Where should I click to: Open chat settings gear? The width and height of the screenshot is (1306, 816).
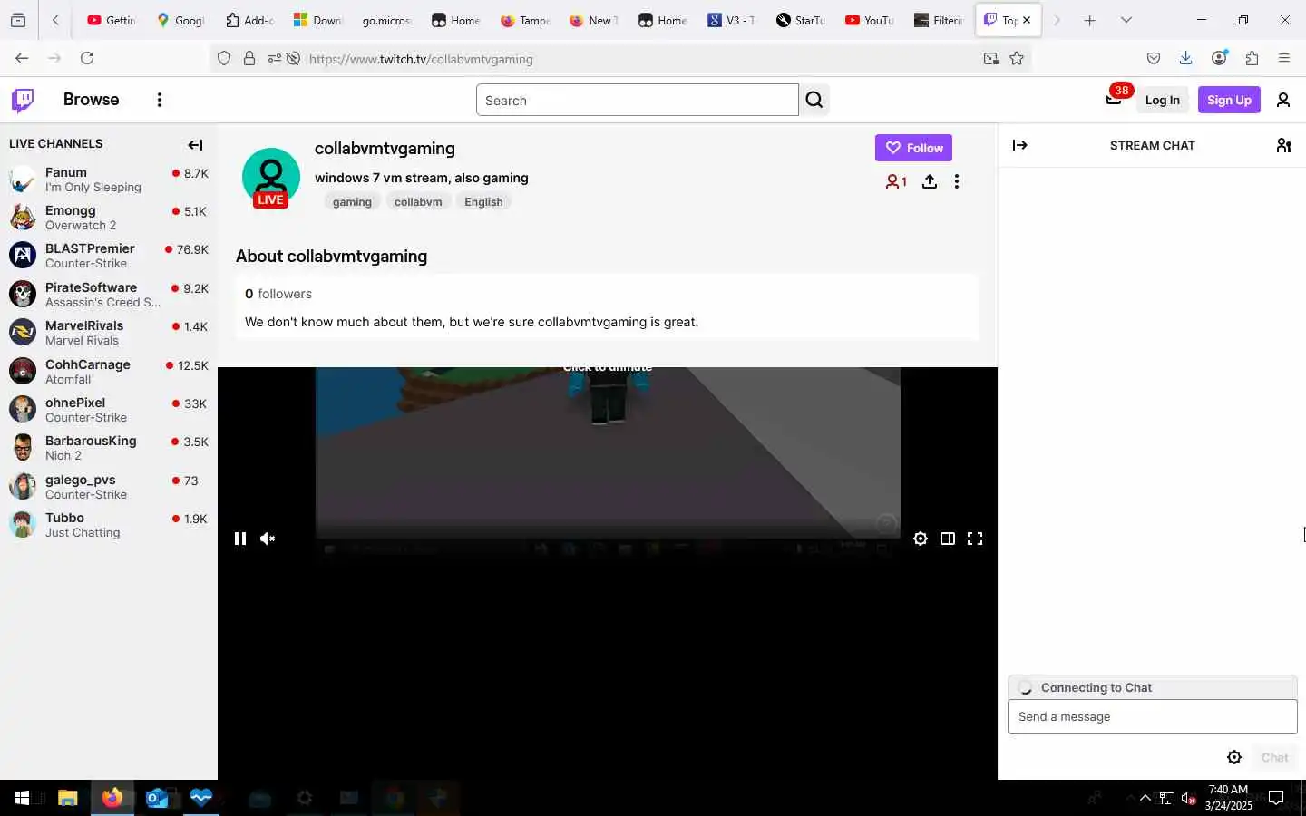pos(1234,757)
